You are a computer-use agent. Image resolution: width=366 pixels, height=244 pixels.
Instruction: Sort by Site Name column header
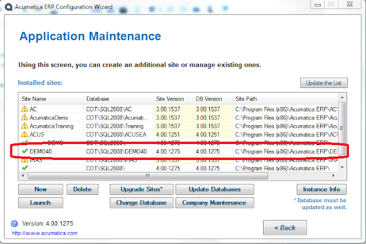pyautogui.click(x=51, y=99)
